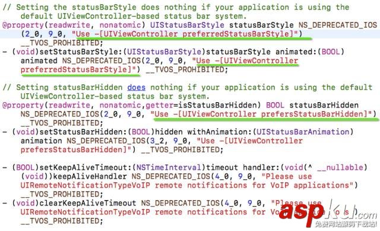Click "(void)" before clearKeepAliveTimeout
Screen dimensions: 380x231
click(x=26, y=203)
